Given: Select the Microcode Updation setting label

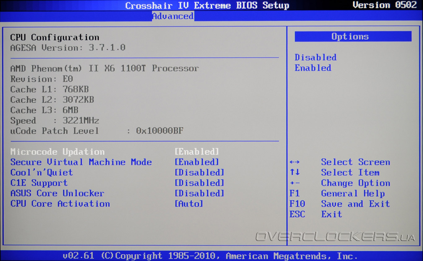Looking at the screenshot, I should coord(58,152).
